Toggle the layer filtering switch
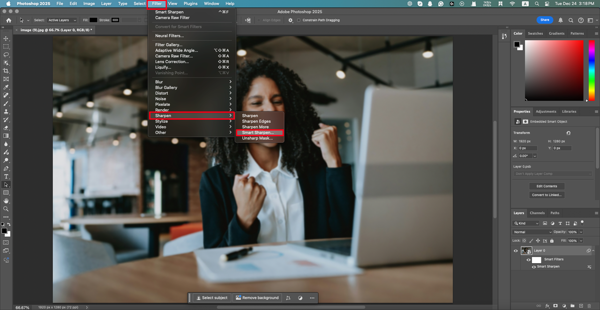 point(582,222)
